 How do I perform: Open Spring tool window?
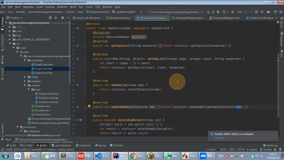tap(100, 145)
